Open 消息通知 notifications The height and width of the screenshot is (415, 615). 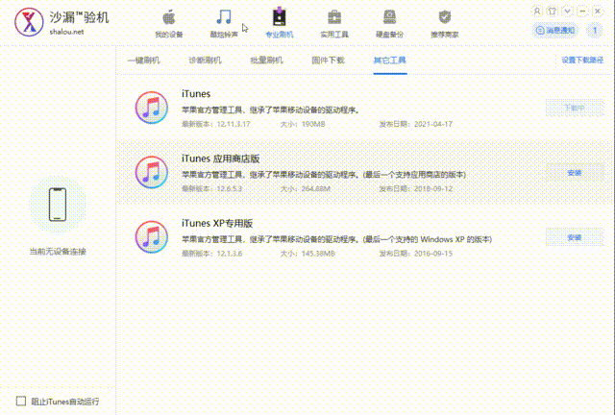[555, 30]
